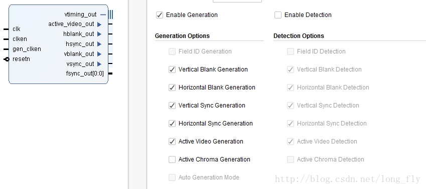Uncheck the Enable Generation checkbox

click(x=160, y=15)
